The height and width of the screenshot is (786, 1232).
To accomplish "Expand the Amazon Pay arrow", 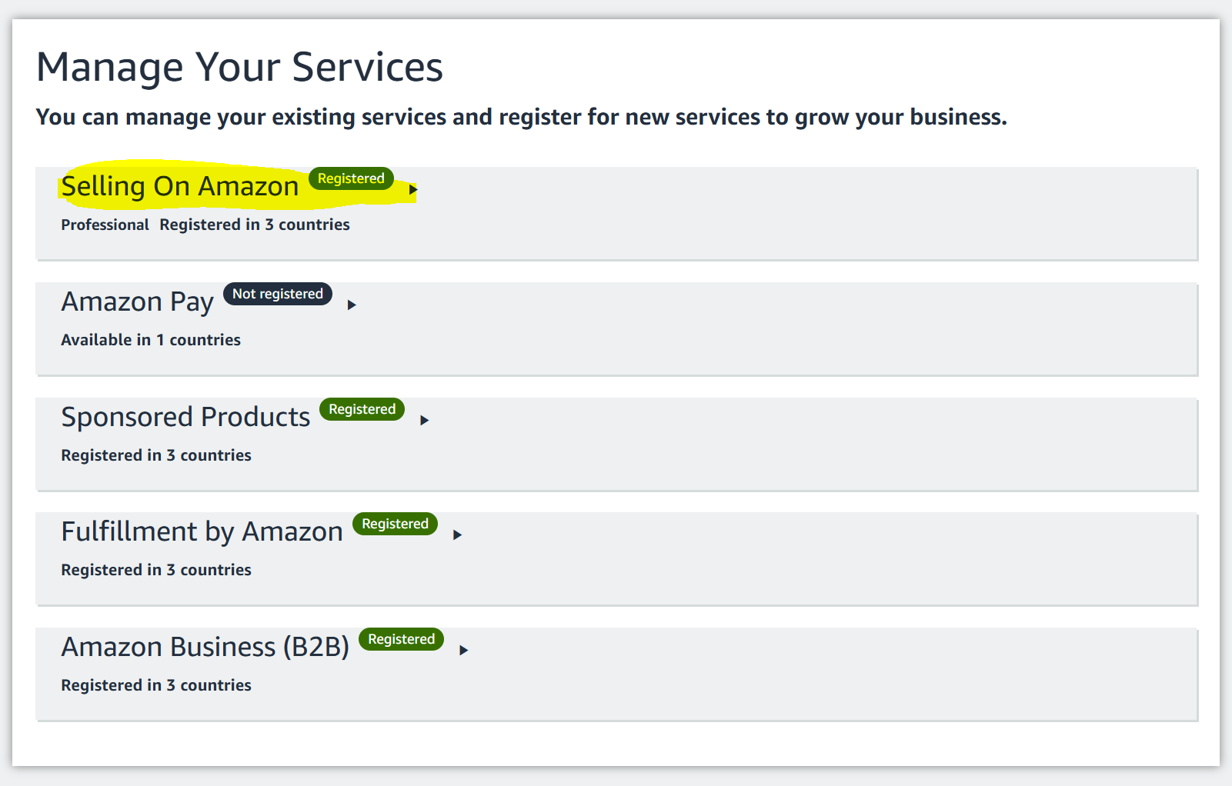I will pyautogui.click(x=352, y=305).
